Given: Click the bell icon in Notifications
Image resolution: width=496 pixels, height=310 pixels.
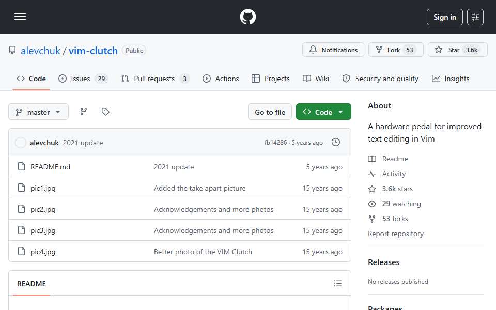Looking at the screenshot, I should [x=313, y=50].
